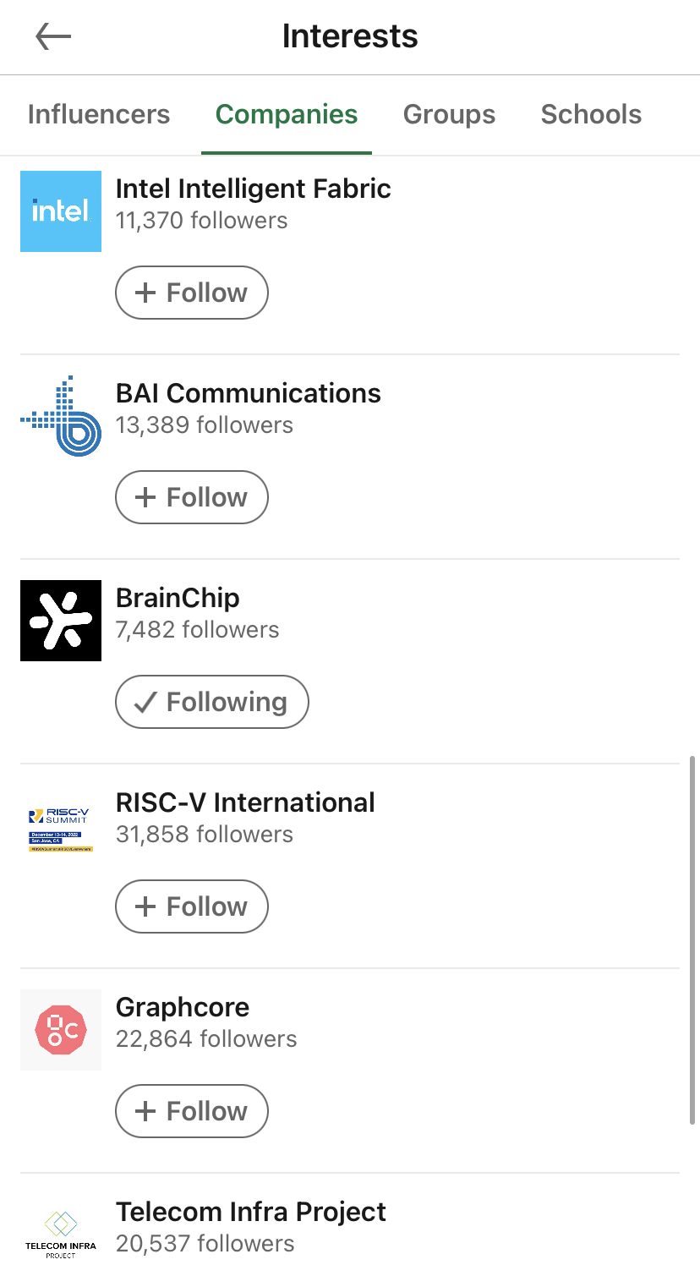
Task: Open the RISC-V International company name
Action: click(245, 802)
